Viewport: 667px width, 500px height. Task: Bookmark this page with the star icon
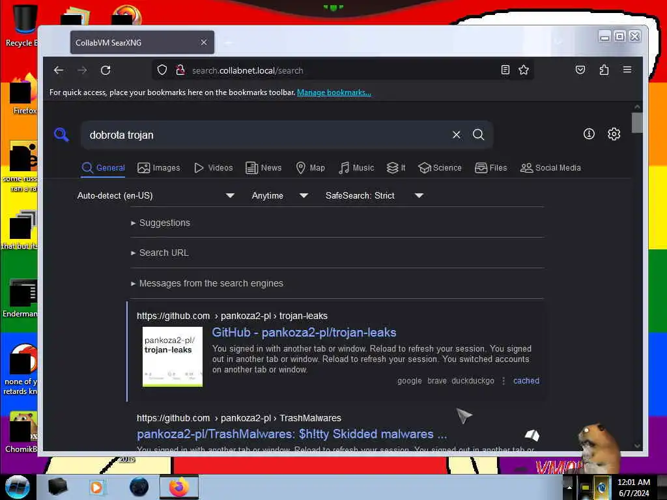click(x=524, y=70)
